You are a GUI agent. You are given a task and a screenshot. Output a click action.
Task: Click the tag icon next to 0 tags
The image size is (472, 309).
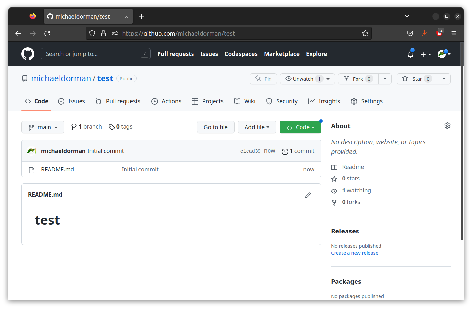(x=112, y=127)
